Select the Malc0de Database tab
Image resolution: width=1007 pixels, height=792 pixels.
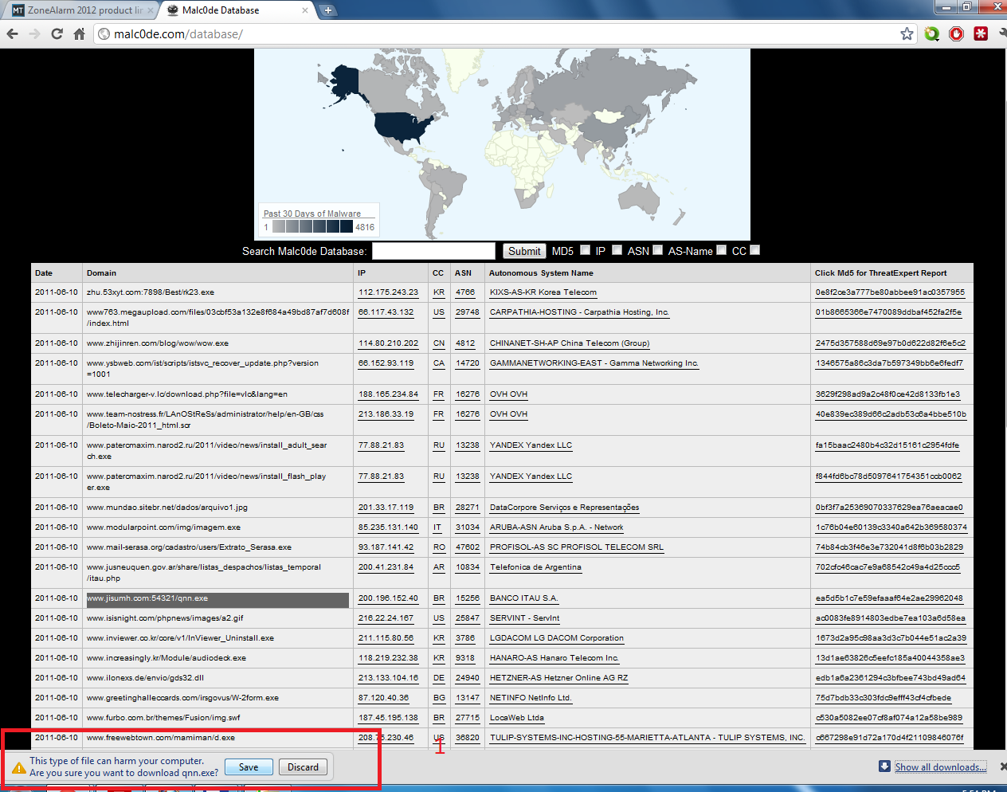coord(231,10)
